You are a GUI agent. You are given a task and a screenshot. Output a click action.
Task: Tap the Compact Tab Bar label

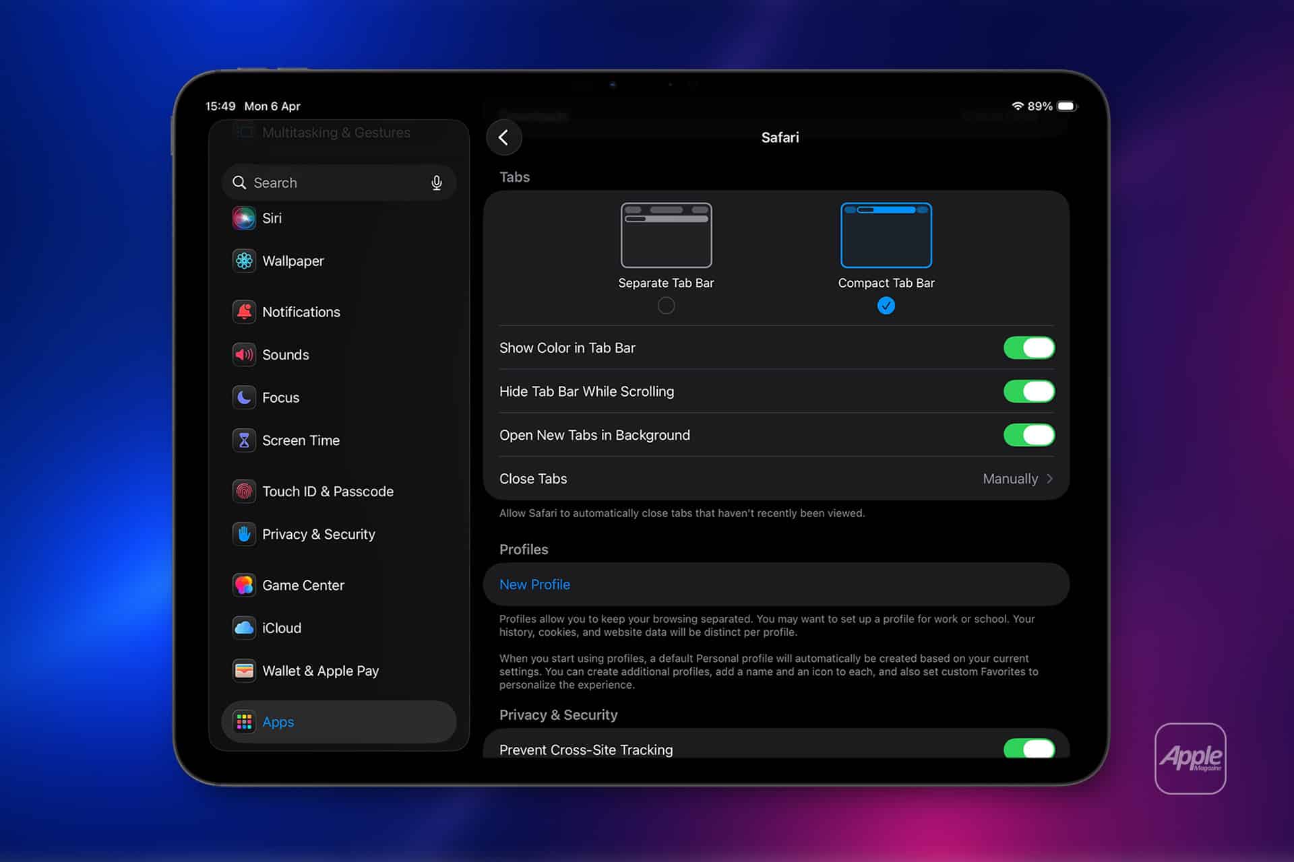click(886, 283)
